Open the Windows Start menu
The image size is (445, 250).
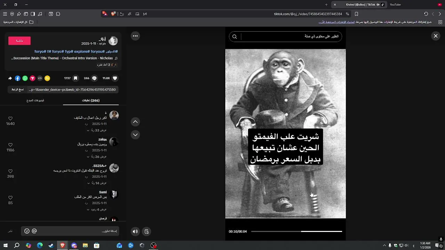(6, 245)
